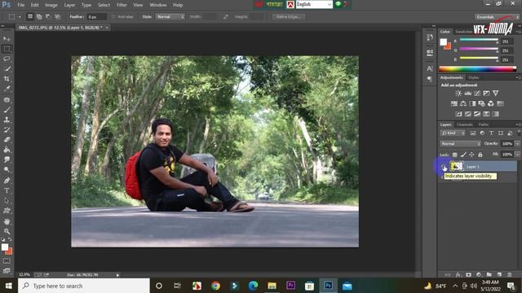
Task: Select the Dodge tool
Action: point(7,170)
